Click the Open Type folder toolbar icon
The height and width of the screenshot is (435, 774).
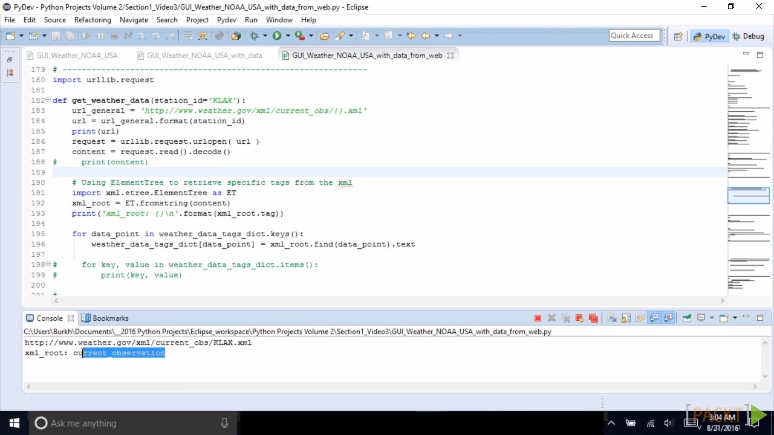(324, 36)
